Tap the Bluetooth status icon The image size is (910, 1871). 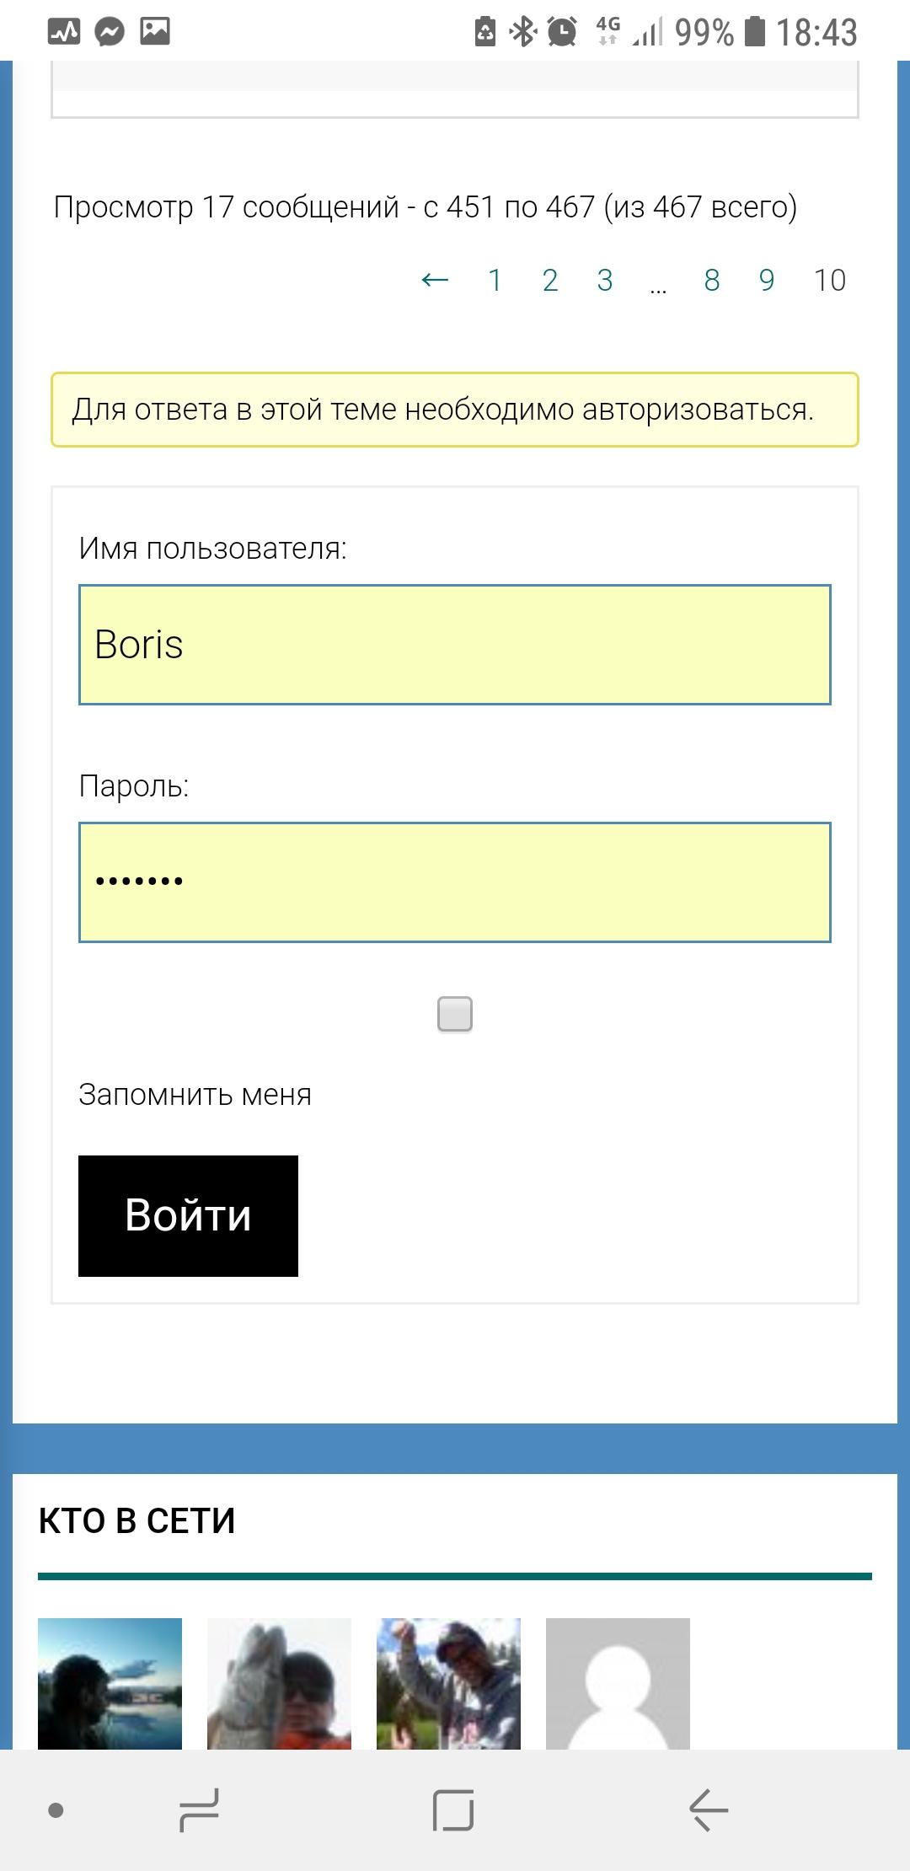[523, 32]
